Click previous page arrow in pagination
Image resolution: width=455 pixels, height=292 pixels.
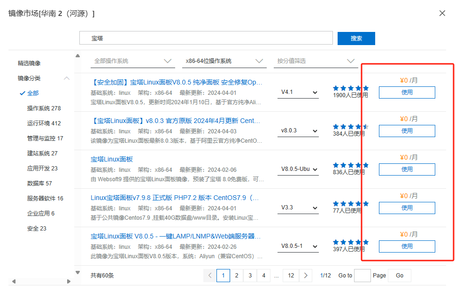210,276
